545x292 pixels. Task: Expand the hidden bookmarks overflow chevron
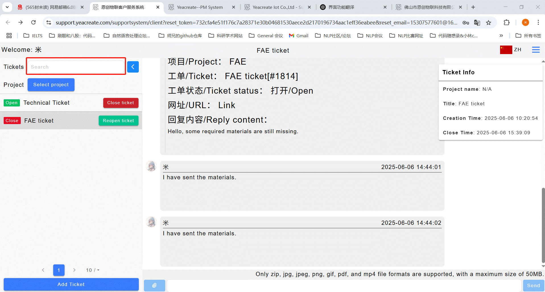point(501,36)
